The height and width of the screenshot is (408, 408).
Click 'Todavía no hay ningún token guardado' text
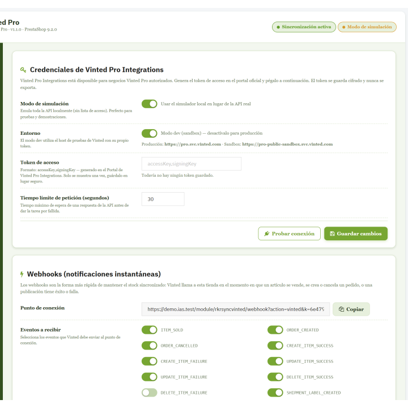tap(177, 175)
